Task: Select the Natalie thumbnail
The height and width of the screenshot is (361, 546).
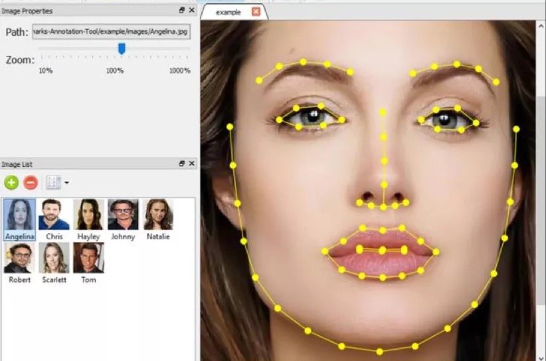Action: 158,219
